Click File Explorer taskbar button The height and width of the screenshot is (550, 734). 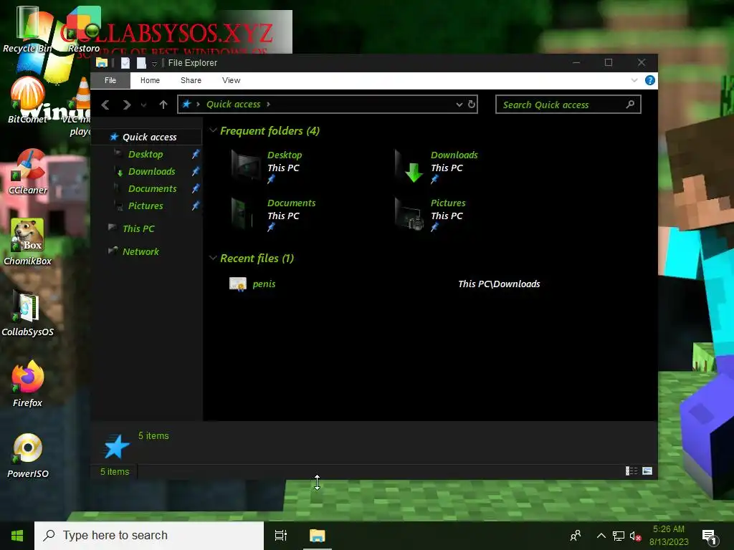tap(318, 536)
